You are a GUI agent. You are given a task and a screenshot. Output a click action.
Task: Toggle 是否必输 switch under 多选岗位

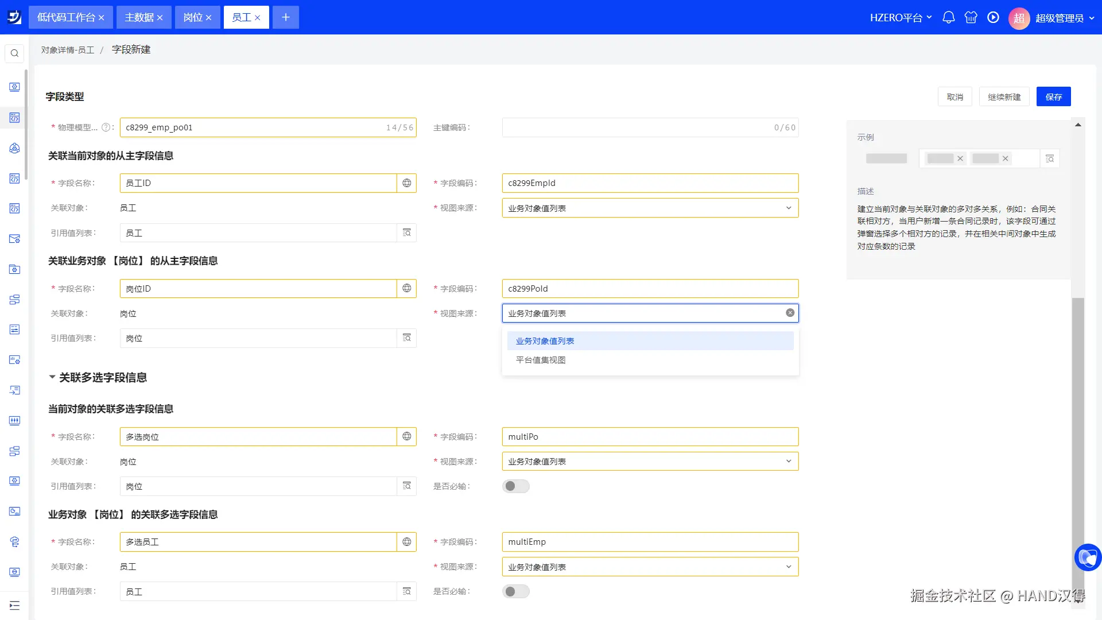coord(515,486)
